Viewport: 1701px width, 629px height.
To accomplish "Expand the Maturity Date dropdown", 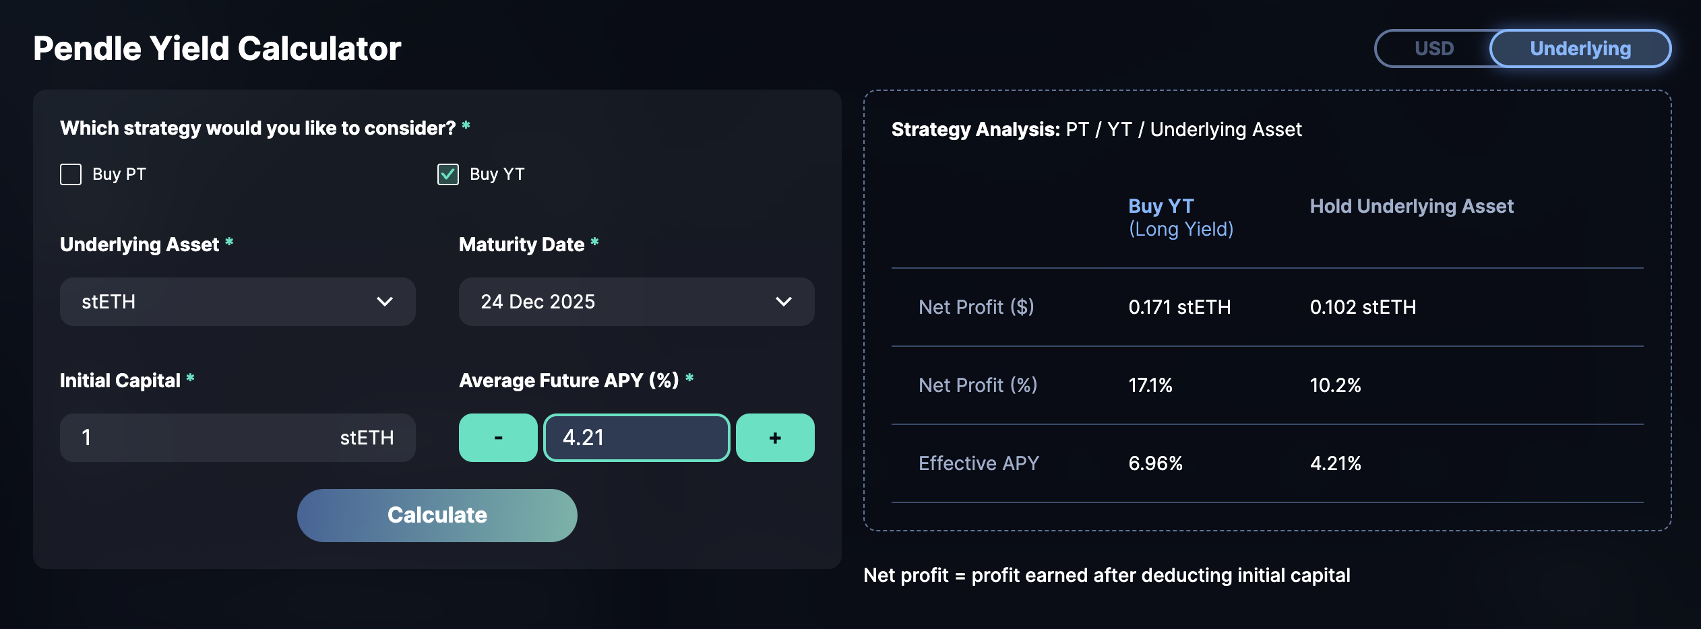I will point(636,302).
